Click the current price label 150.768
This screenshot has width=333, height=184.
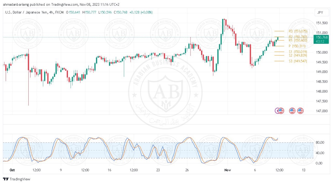click(x=322, y=37)
